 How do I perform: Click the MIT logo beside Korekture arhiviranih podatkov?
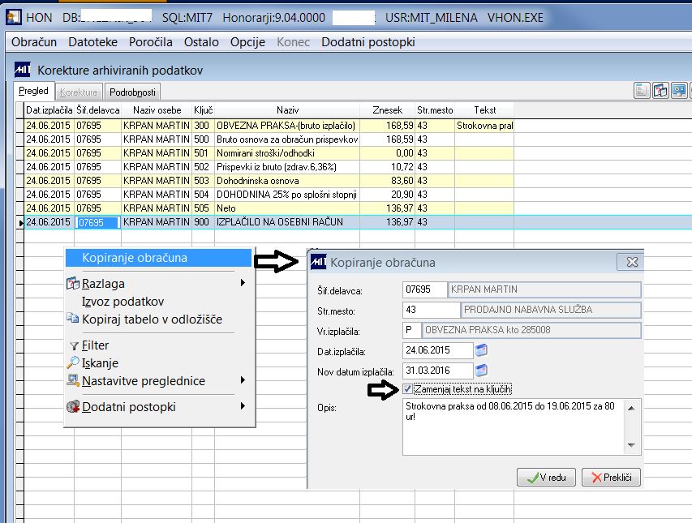point(23,70)
